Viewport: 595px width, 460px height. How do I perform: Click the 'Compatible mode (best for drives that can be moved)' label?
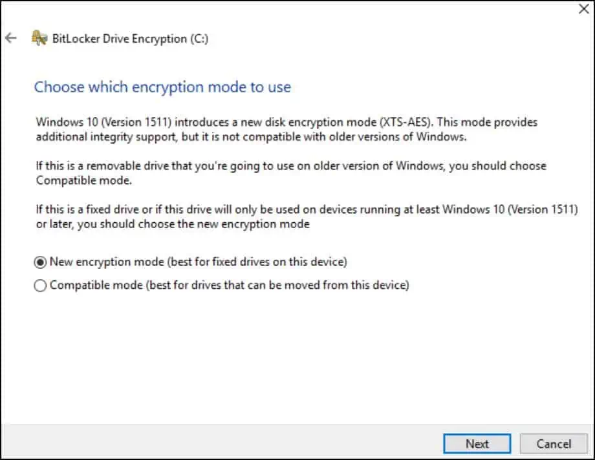coord(230,285)
